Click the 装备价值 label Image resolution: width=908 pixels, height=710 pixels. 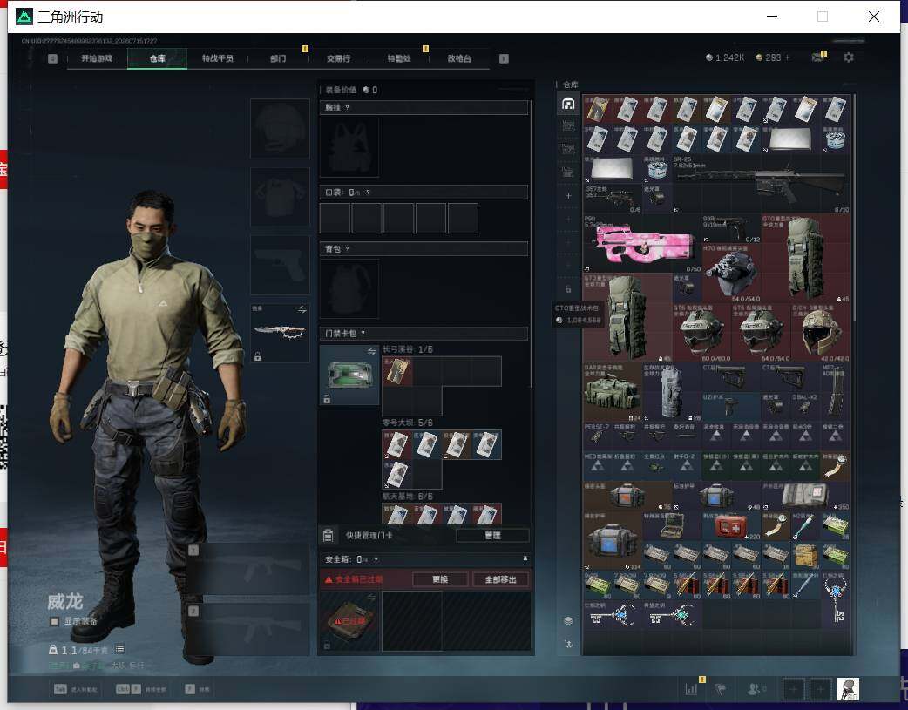pyautogui.click(x=341, y=90)
